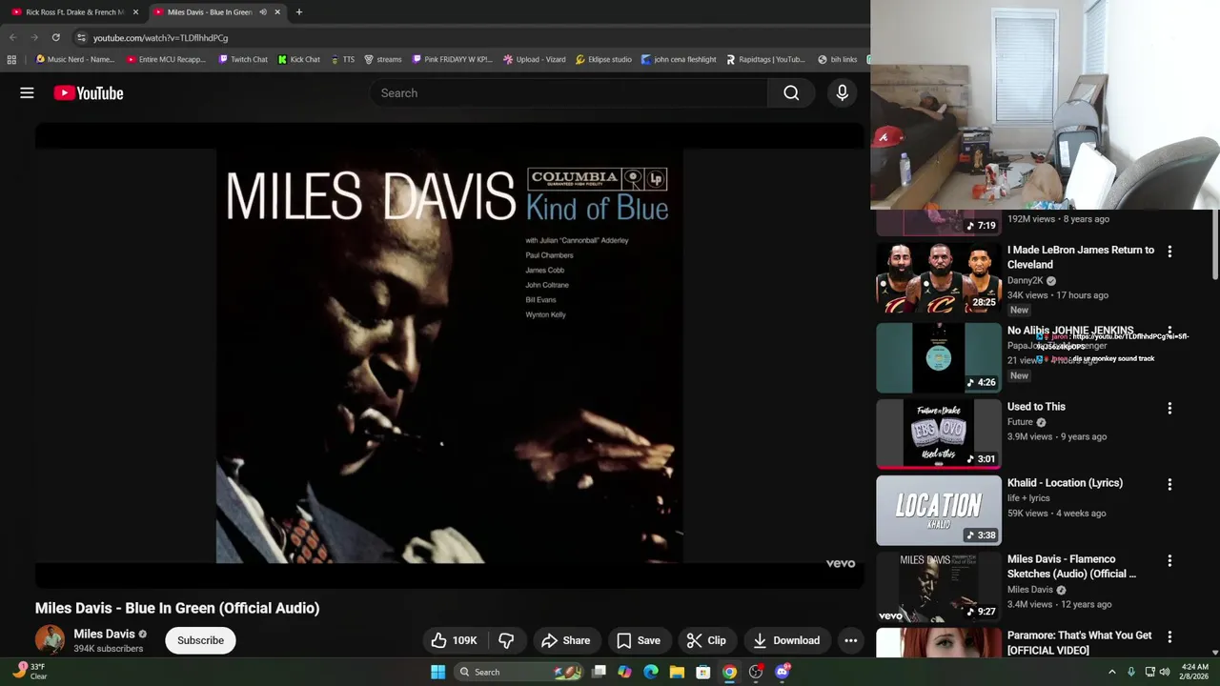Image resolution: width=1220 pixels, height=686 pixels.
Task: Download the Blue In Green video
Action: pos(786,640)
